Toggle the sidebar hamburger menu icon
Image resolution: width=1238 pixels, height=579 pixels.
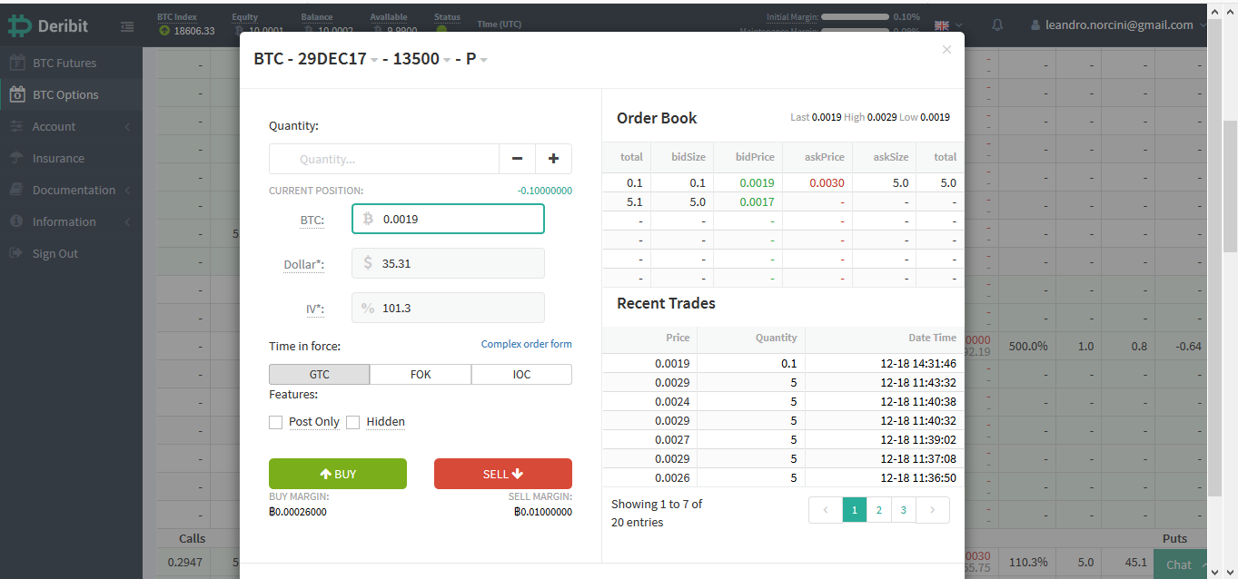click(x=126, y=27)
